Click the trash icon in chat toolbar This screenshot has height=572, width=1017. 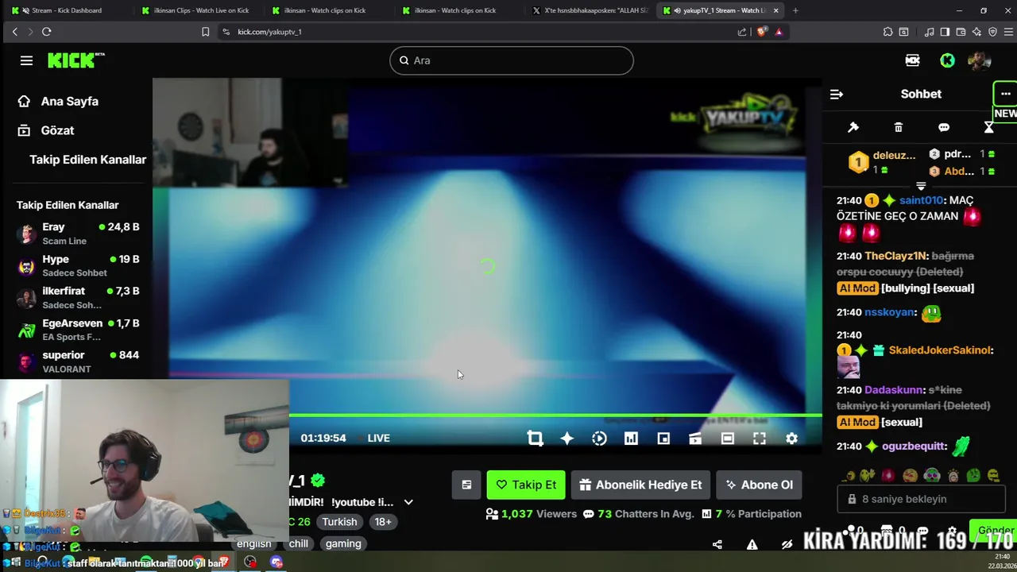tap(899, 127)
